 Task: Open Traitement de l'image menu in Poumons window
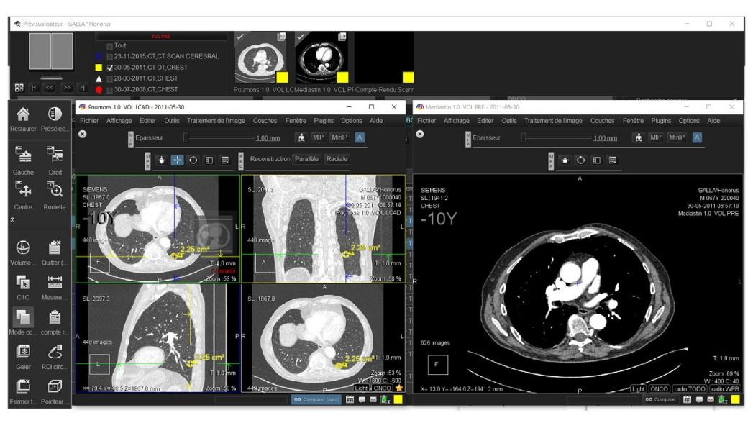point(217,120)
